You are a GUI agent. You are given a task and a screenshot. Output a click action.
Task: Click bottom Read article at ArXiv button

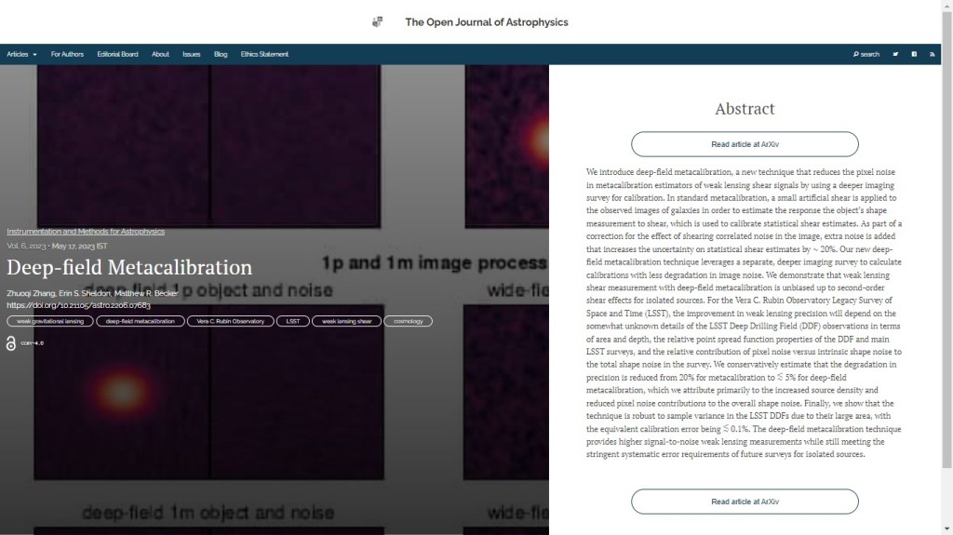(745, 502)
